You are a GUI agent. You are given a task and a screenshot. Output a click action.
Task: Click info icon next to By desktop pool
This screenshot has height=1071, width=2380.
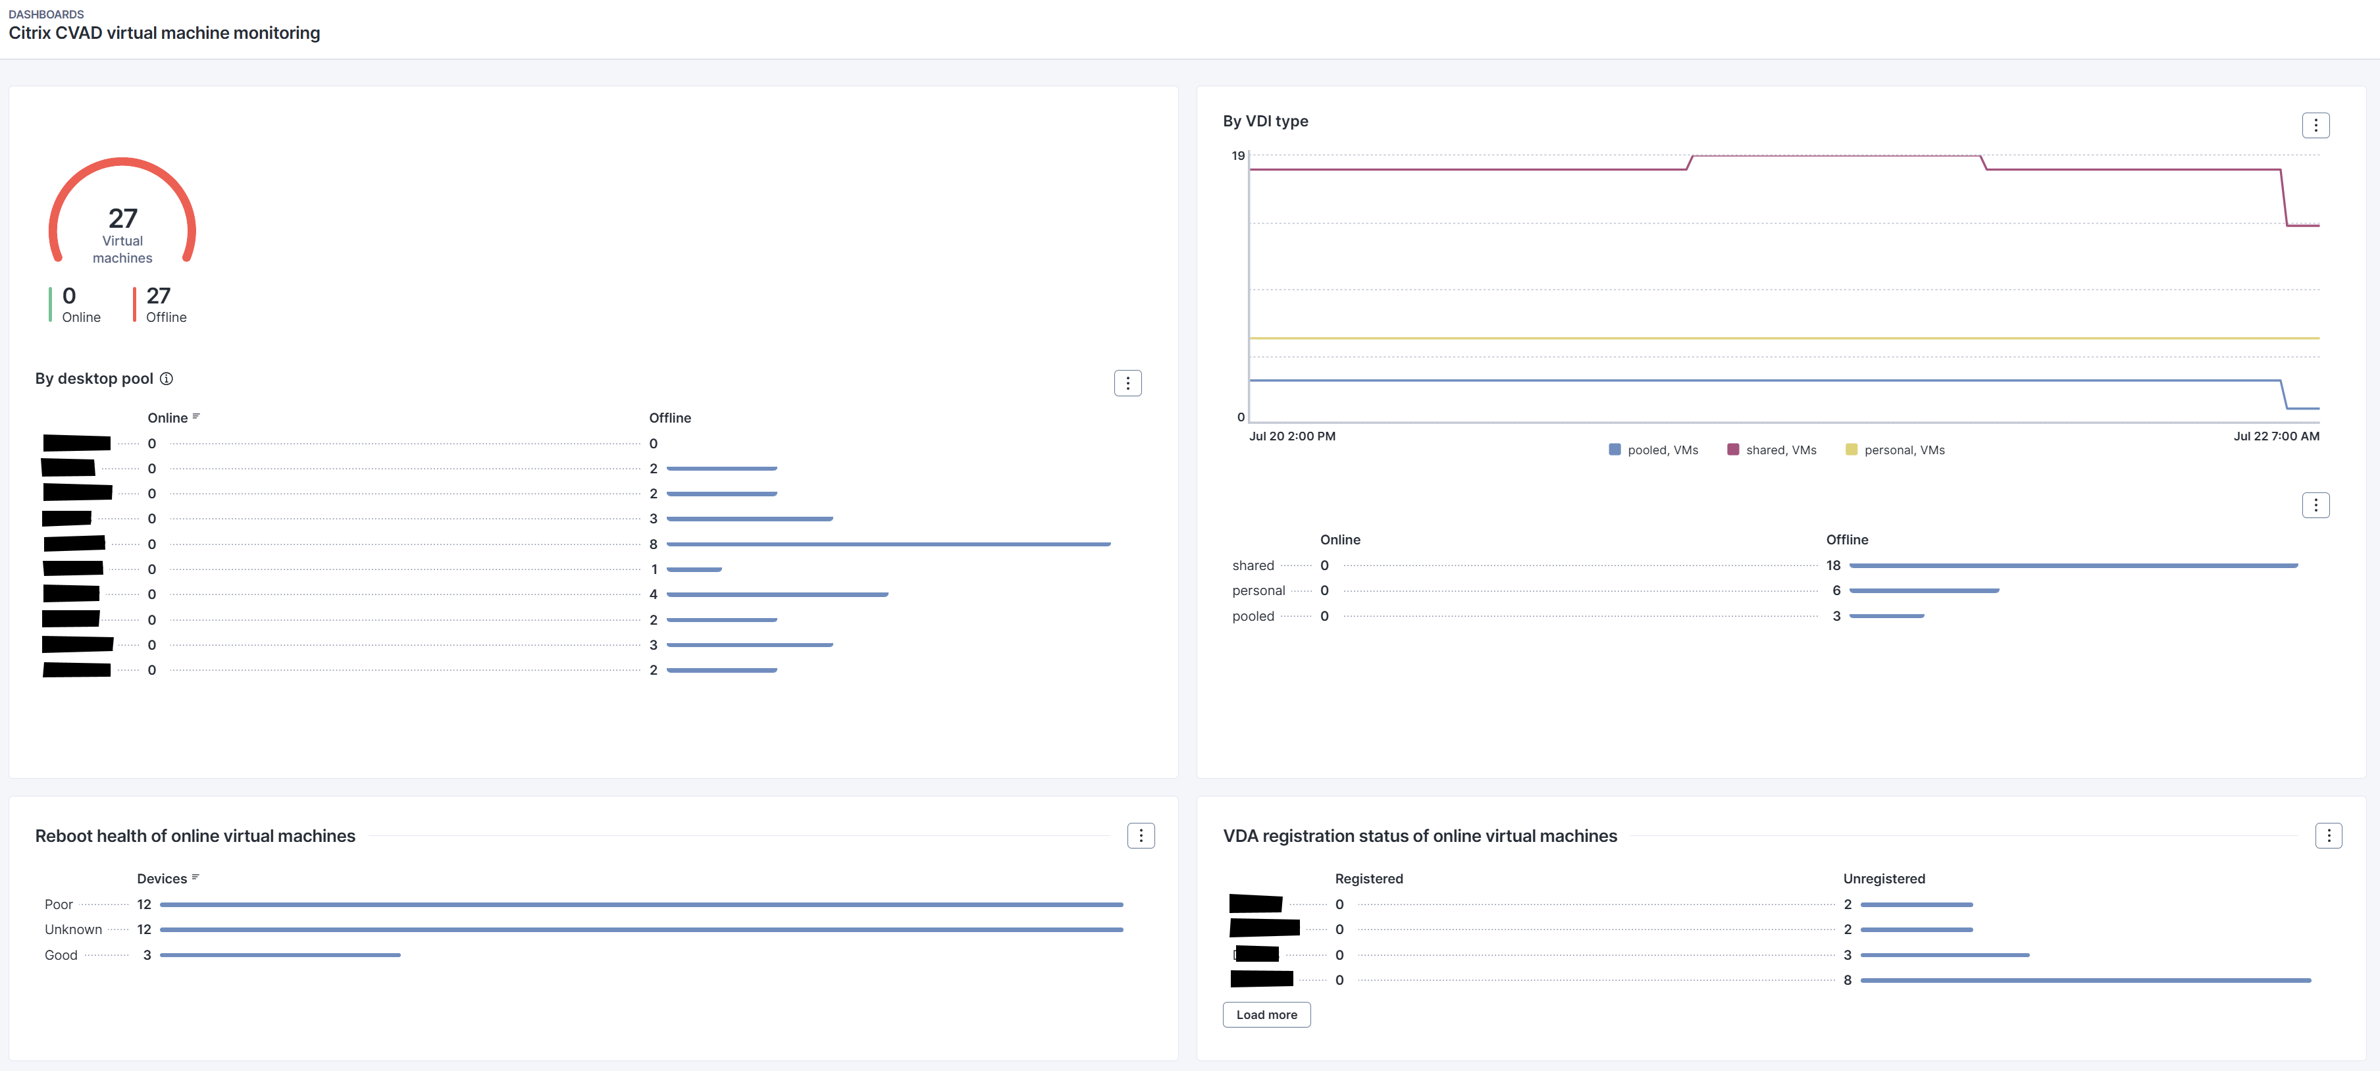167,379
